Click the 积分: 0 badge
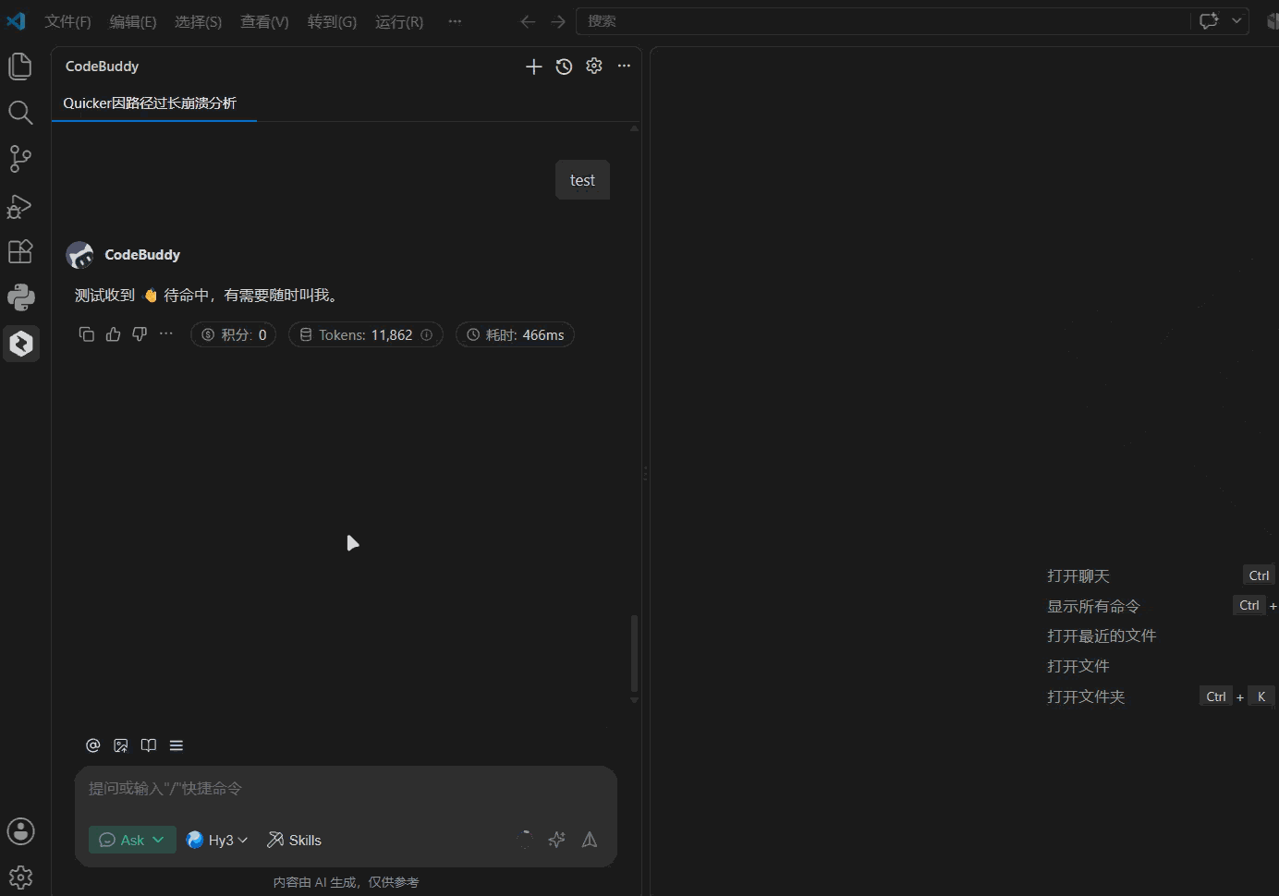The image size is (1279, 896). pos(234,334)
